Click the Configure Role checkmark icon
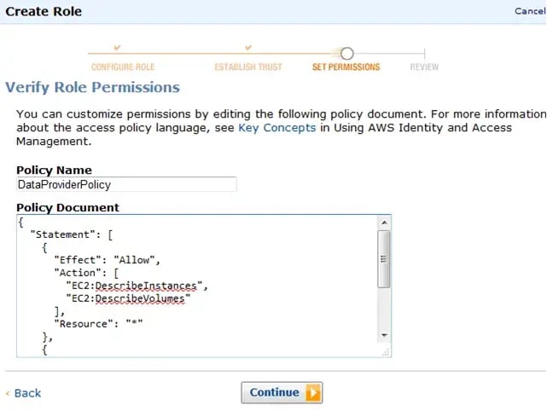547x411 pixels. (x=117, y=47)
